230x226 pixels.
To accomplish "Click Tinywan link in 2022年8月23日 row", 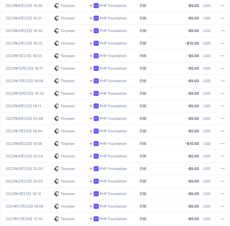I will click(68, 119).
